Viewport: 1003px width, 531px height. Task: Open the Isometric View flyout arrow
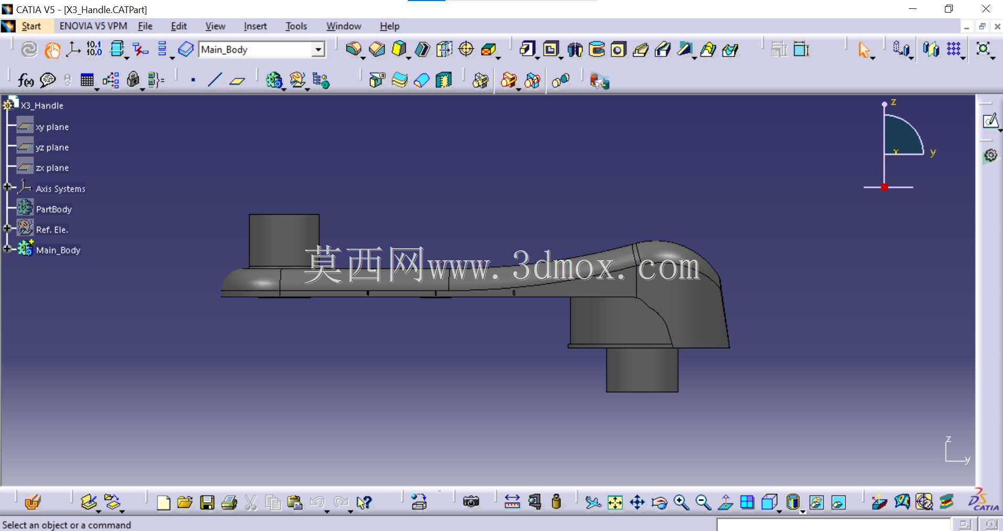[780, 512]
